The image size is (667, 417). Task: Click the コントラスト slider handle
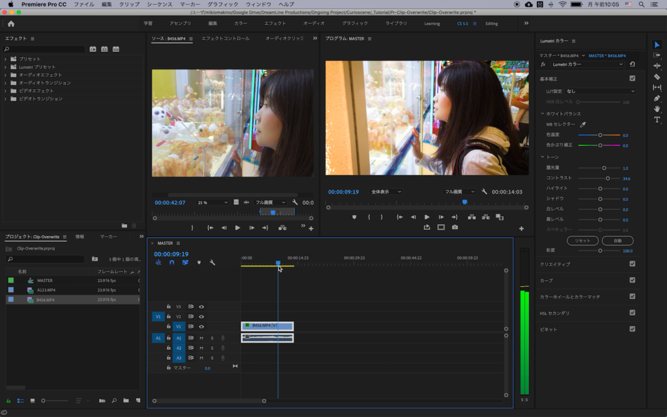[x=608, y=178]
